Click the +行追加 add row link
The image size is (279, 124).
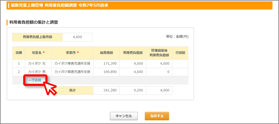pos(35,80)
